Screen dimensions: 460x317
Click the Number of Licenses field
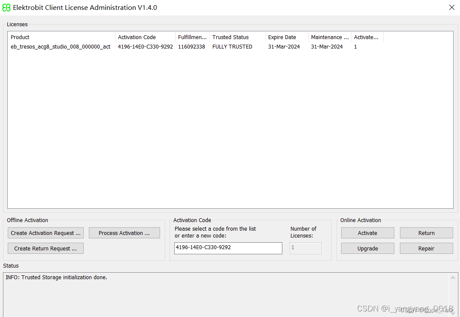(x=305, y=248)
